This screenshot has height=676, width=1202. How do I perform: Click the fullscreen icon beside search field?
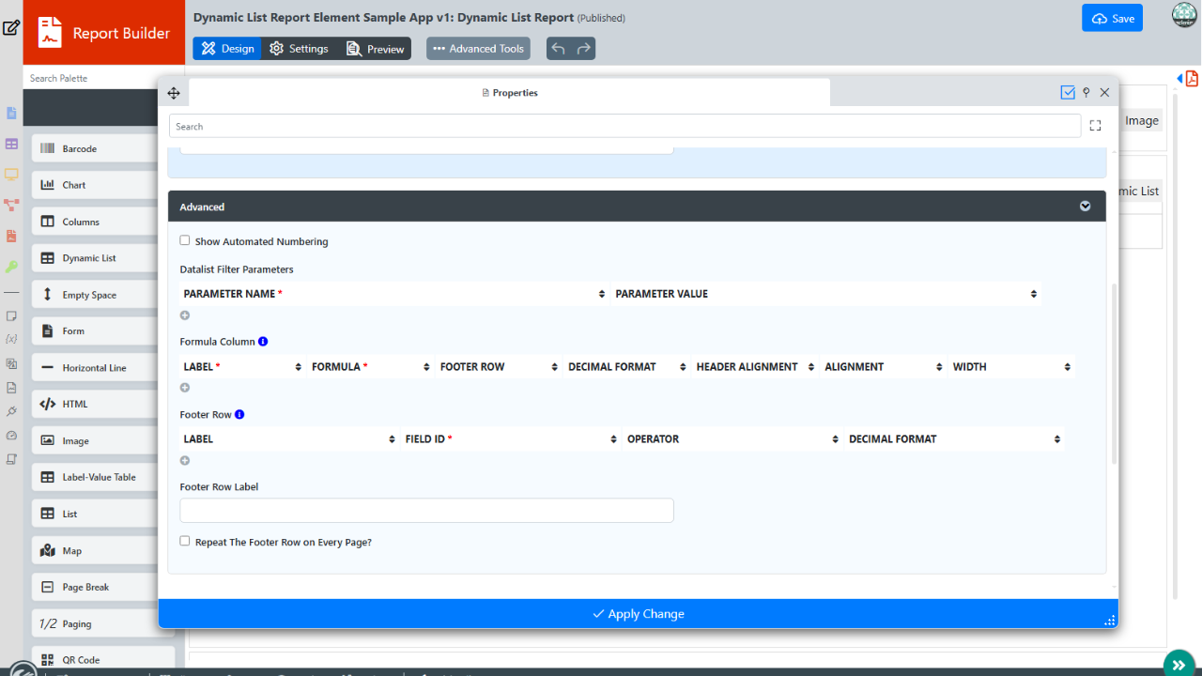(x=1095, y=126)
